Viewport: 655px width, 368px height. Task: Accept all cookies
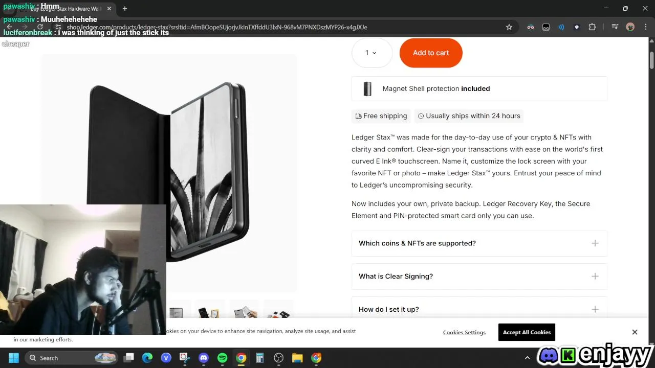coord(527,332)
